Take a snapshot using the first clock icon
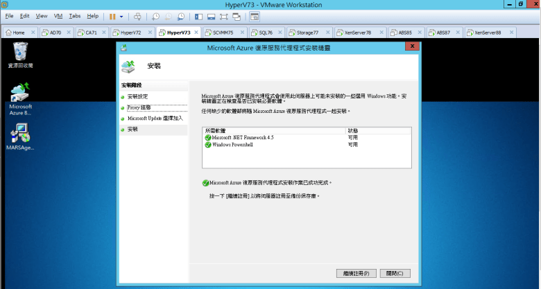Screen dimensions: 541x289 tap(155, 15)
